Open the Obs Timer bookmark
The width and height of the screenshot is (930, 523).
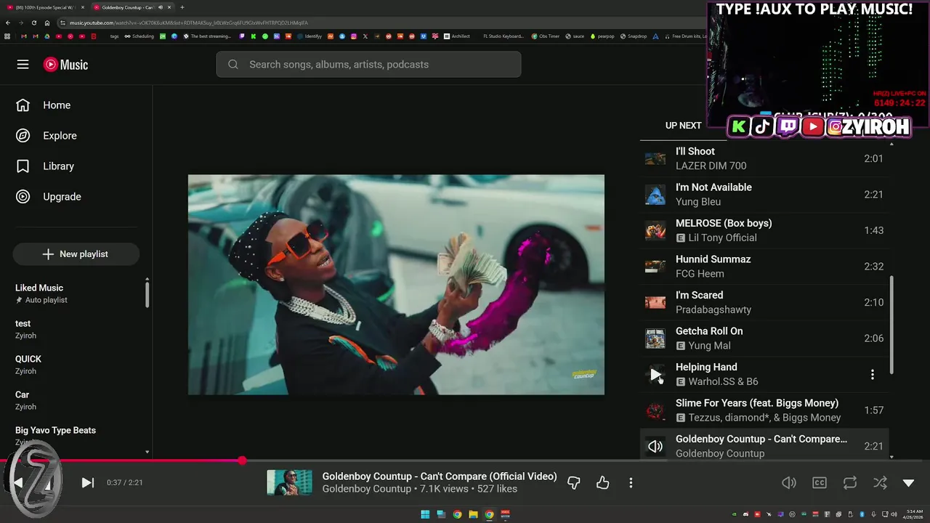click(x=546, y=36)
